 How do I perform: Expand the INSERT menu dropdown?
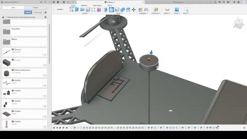point(177,14)
